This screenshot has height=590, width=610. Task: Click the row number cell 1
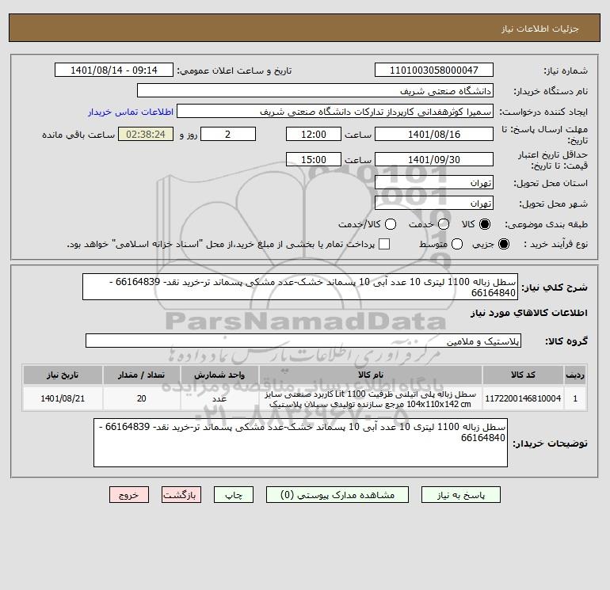click(575, 398)
